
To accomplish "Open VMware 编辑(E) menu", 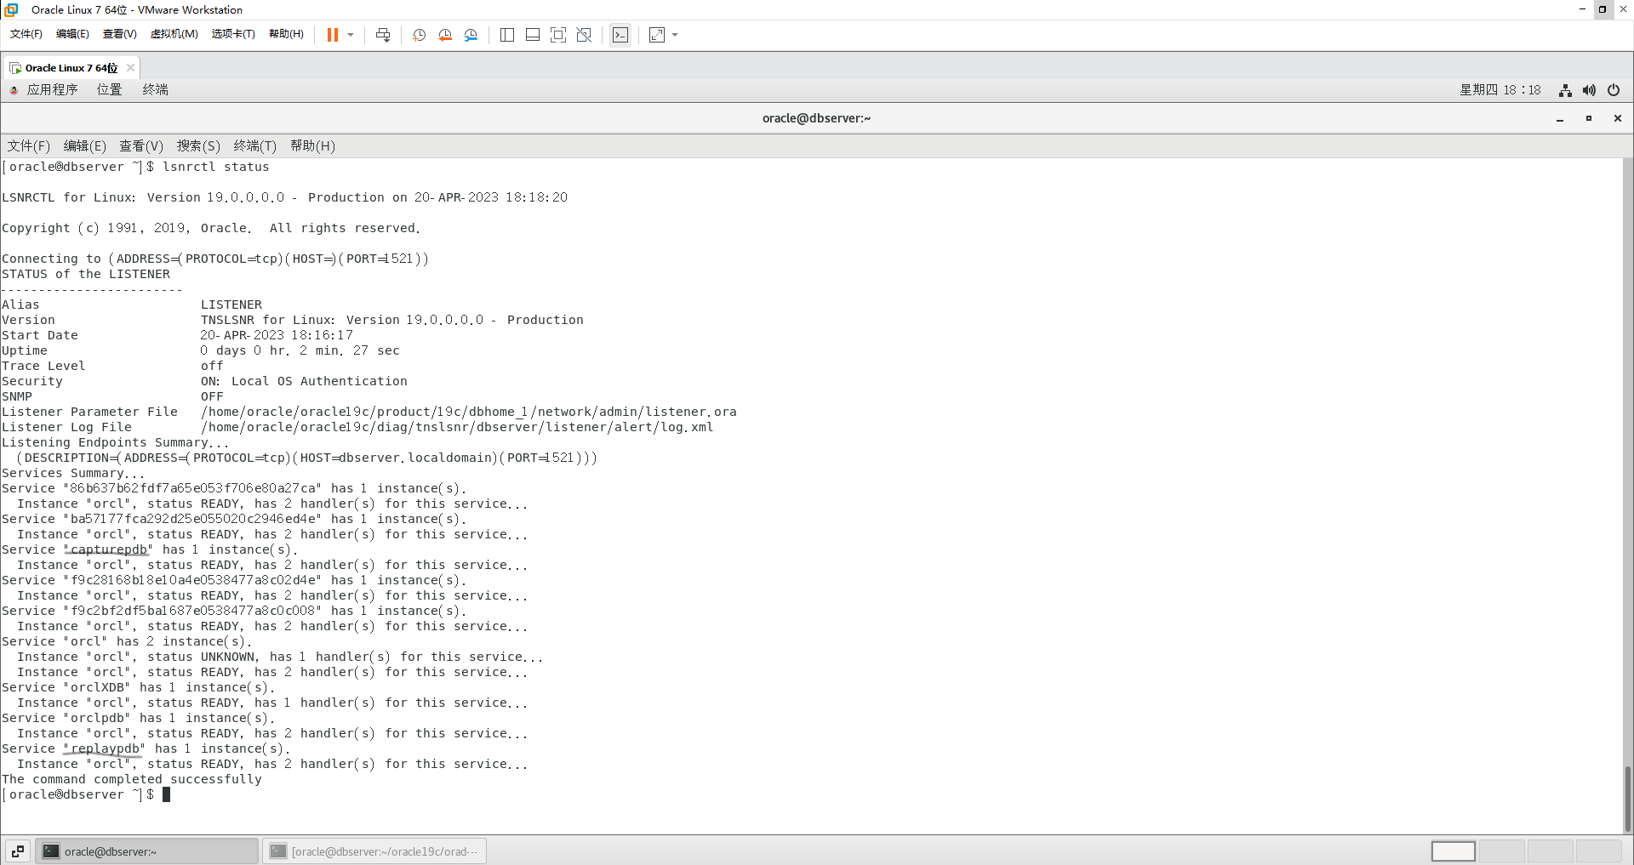I will tap(72, 34).
